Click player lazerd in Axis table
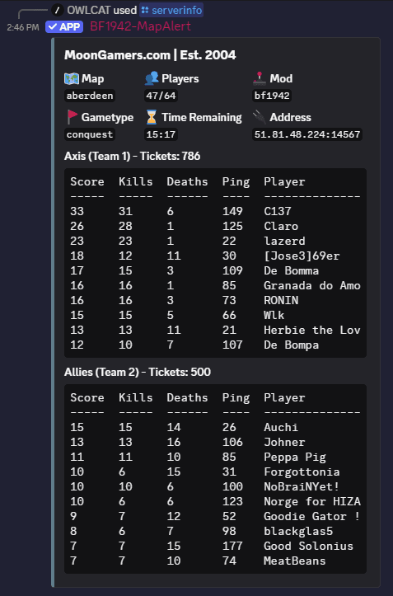 click(x=285, y=241)
